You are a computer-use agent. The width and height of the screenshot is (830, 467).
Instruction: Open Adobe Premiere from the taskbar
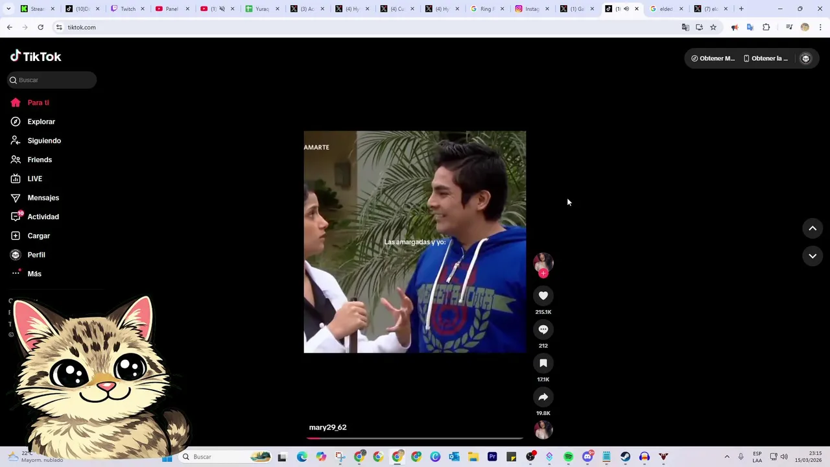492,457
